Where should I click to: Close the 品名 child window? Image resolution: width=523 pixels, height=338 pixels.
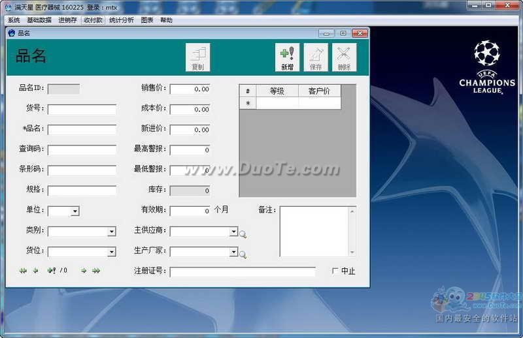point(360,33)
